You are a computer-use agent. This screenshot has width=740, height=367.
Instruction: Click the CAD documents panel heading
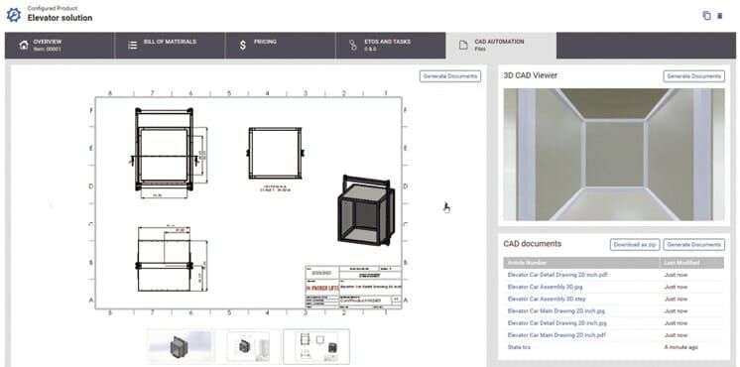click(533, 244)
